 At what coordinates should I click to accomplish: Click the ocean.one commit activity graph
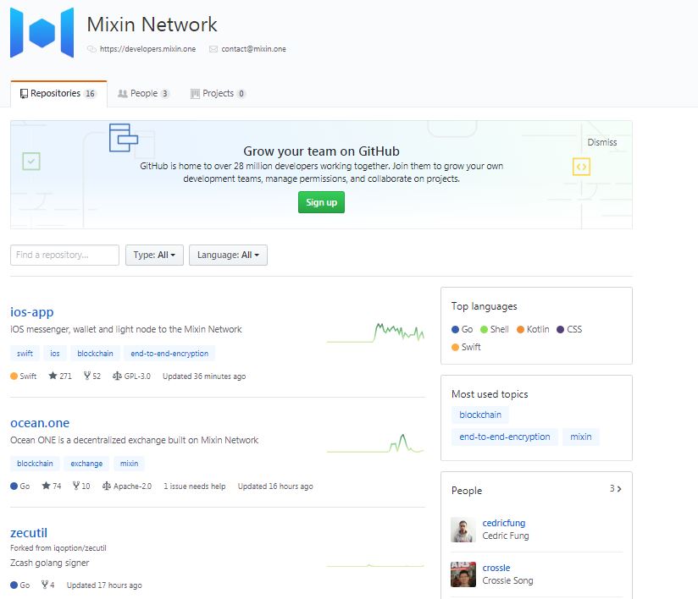375,443
